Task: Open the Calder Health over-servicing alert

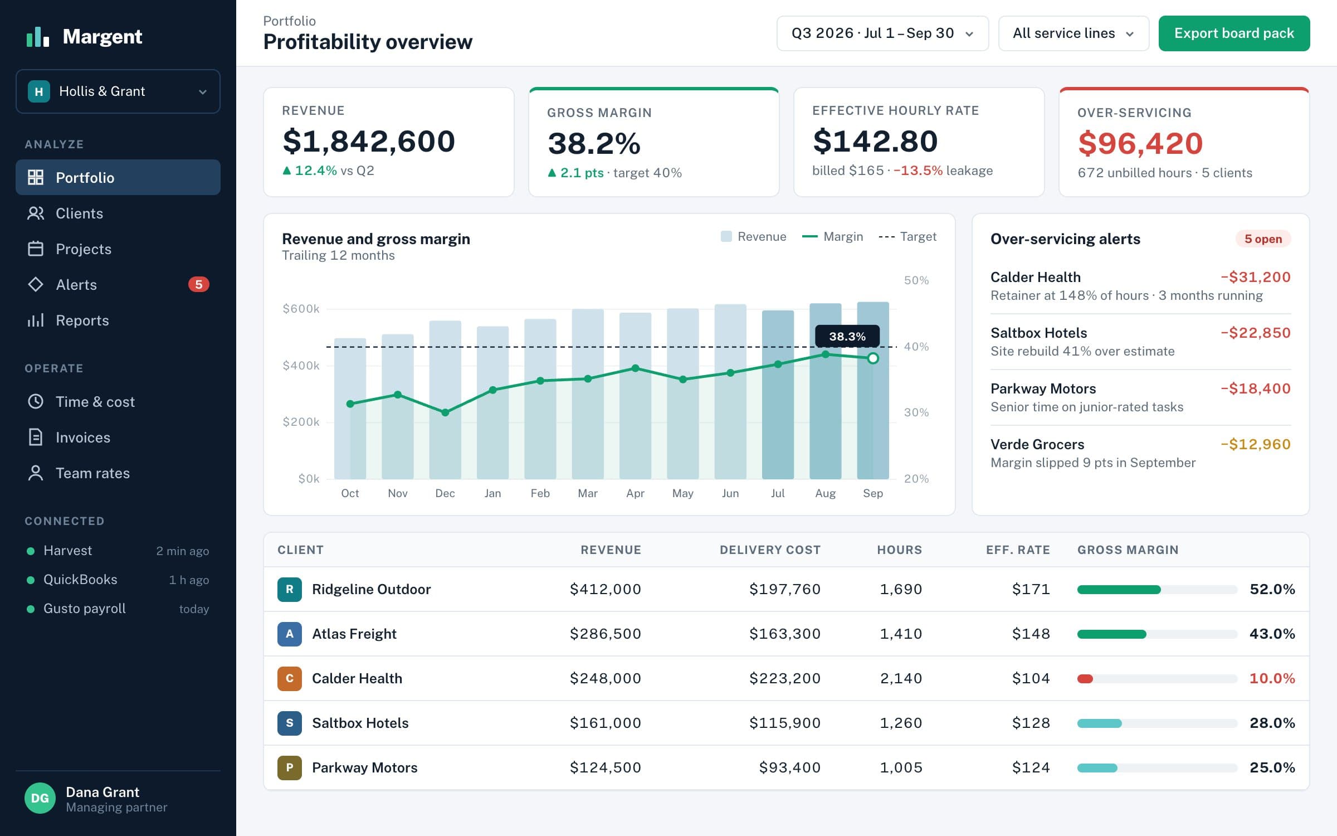Action: pos(1140,286)
